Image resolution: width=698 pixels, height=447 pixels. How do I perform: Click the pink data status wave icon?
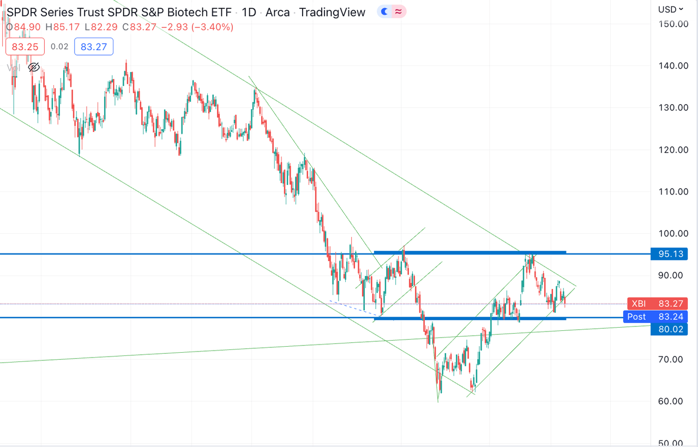399,11
